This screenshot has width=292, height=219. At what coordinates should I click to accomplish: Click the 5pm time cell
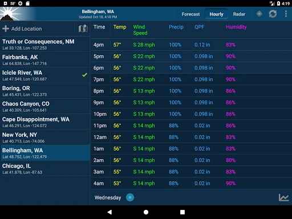99,56
